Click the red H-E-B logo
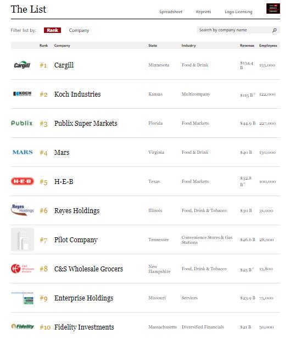This screenshot has width=290, height=340. click(23, 181)
